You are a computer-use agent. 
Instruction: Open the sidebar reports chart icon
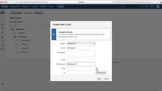[x=2, y=37]
